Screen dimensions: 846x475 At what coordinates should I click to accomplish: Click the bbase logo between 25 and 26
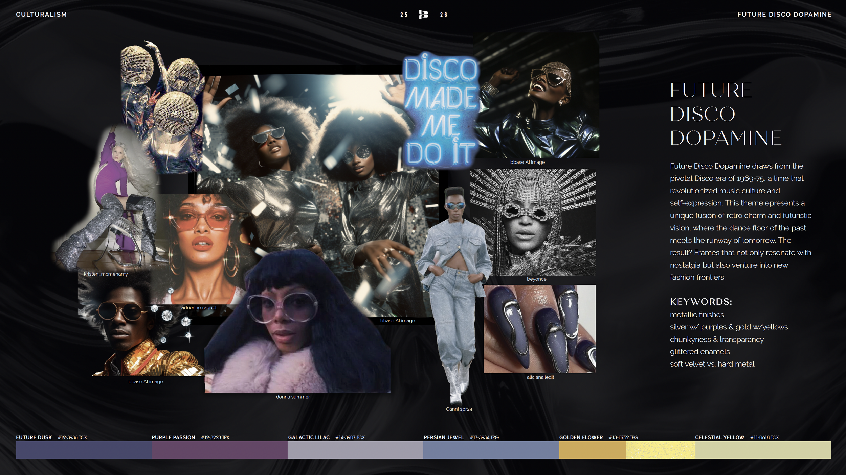[423, 15]
